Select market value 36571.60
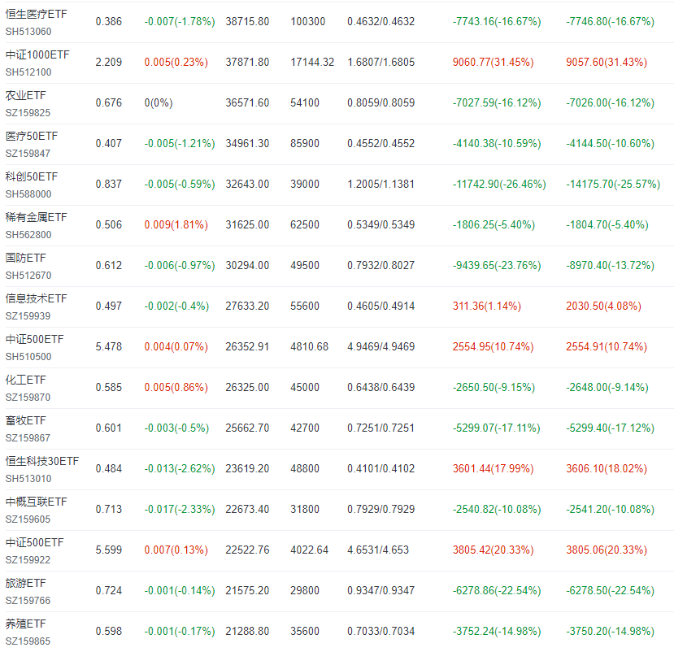The width and height of the screenshot is (674, 652). 247,102
